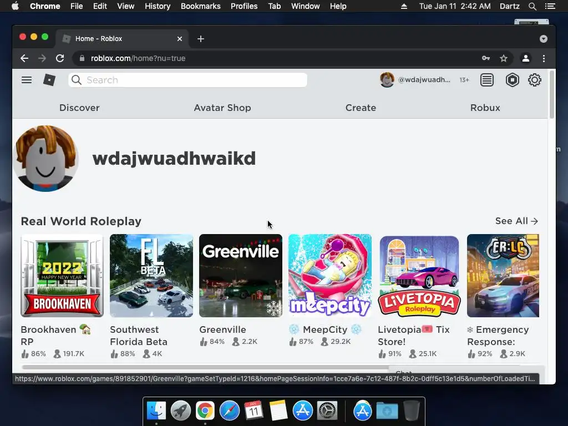568x426 pixels.
Task: Open the Window menu
Action: pos(306,6)
